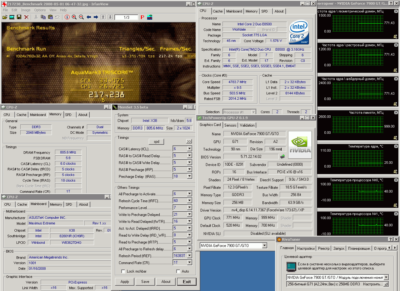Open IrfanView properties via red P icon
Screen dimensions: 400x291
pyautogui.click(x=142, y=17)
